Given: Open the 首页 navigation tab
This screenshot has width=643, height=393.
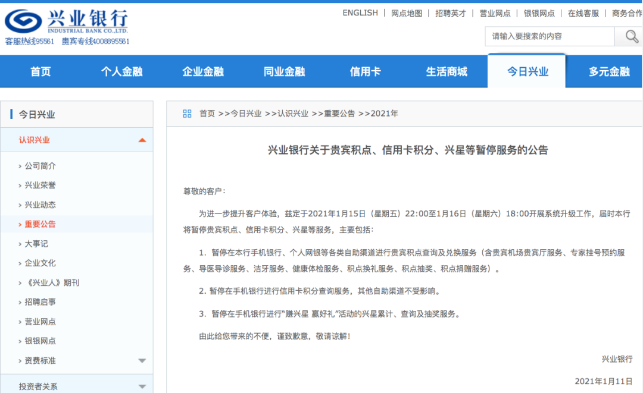Looking at the screenshot, I should point(40,71).
